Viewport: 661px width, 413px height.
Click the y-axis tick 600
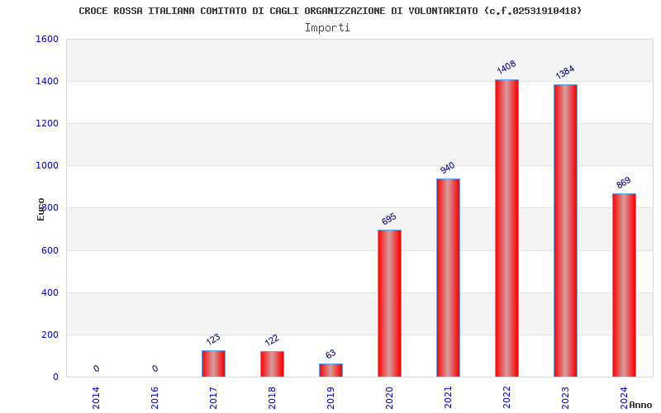click(50, 250)
